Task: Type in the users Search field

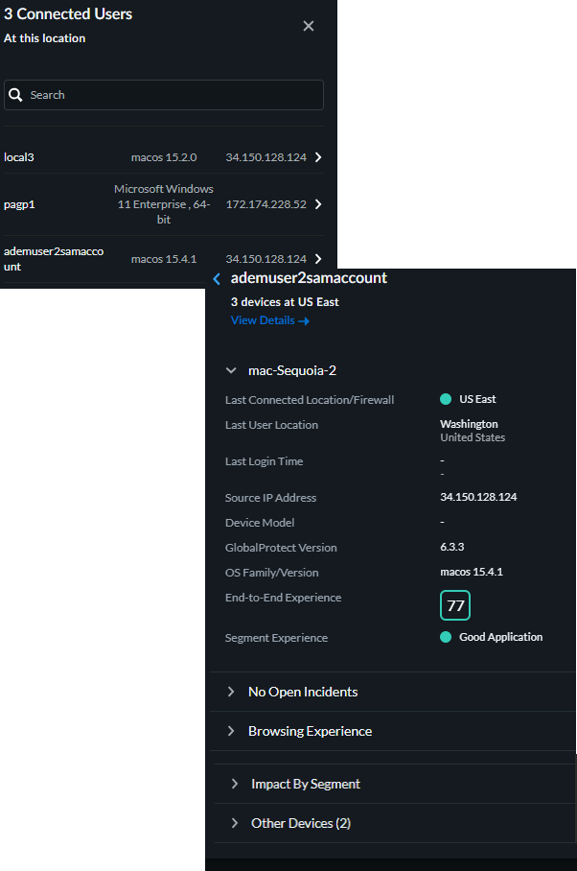Action: click(x=173, y=95)
